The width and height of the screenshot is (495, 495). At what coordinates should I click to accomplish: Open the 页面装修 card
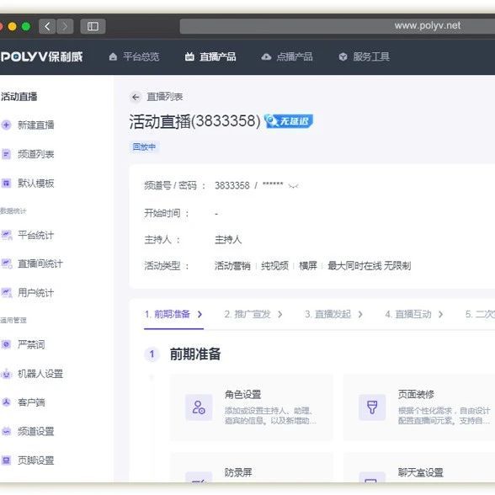coord(419,407)
